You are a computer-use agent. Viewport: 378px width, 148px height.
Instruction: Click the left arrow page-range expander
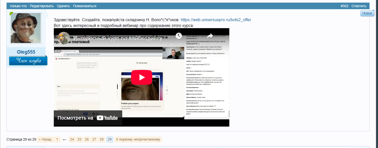[x=65, y=140]
